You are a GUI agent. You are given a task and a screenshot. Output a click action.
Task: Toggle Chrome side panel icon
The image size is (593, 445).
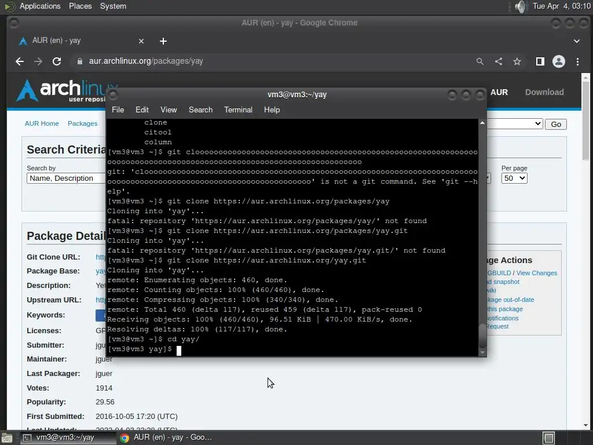tap(540, 61)
